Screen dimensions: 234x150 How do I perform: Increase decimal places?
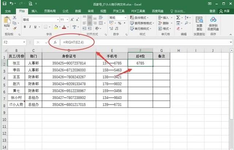(111, 28)
